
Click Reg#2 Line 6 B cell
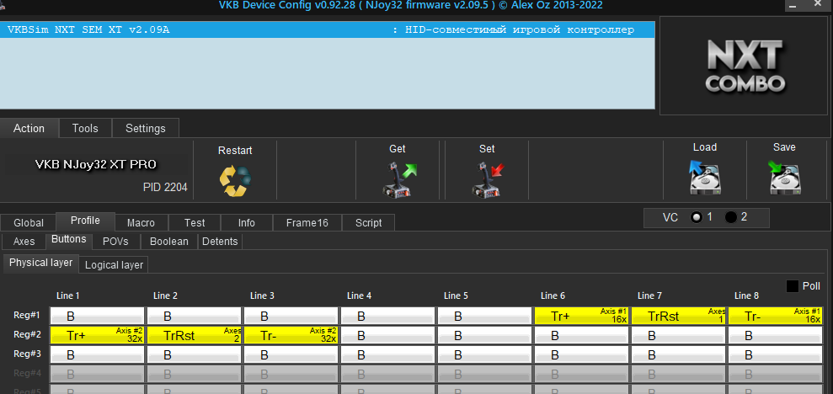[x=582, y=335]
